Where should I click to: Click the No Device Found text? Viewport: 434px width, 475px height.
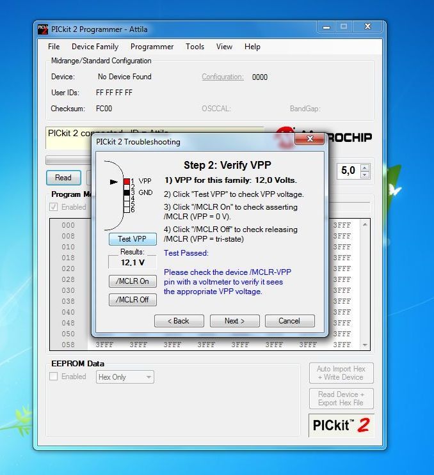[x=125, y=77]
